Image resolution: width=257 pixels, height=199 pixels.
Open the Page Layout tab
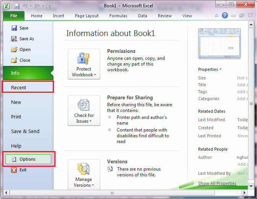(x=87, y=16)
